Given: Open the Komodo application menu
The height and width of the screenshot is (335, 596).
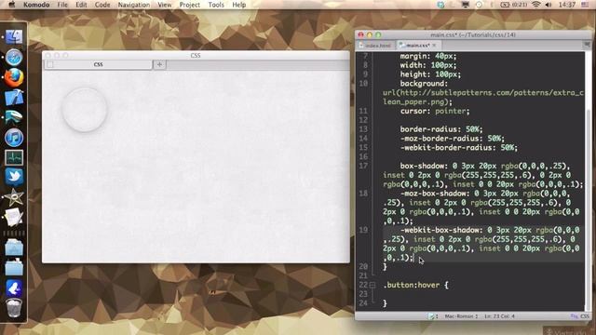Looking at the screenshot, I should click(x=36, y=5).
